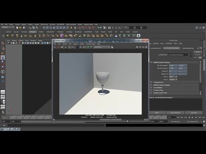Switch to the Rendering shelf tab
The image size is (206, 154).
click(x=78, y=32)
